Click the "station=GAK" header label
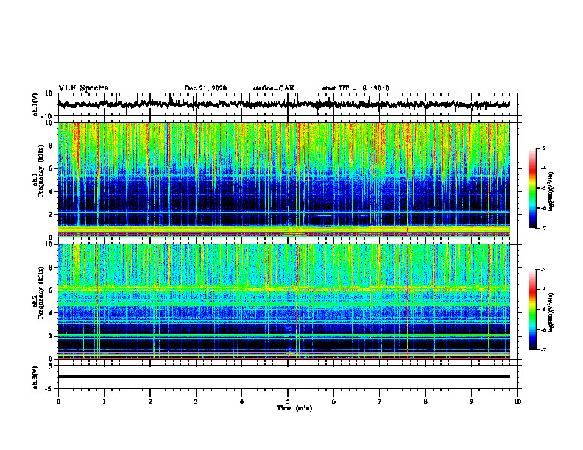The width and height of the screenshot is (583, 450). coord(274,88)
